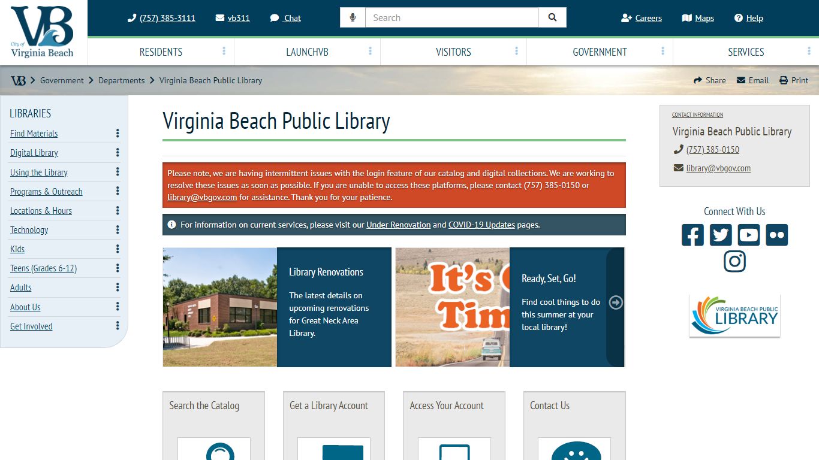Screen dimensions: 819x460
Task: Expand the Digital Library submenu dots
Action: tap(118, 153)
